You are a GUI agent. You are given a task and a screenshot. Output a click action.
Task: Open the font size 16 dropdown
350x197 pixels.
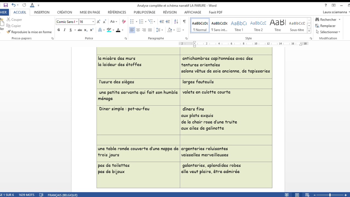[x=93, y=22]
